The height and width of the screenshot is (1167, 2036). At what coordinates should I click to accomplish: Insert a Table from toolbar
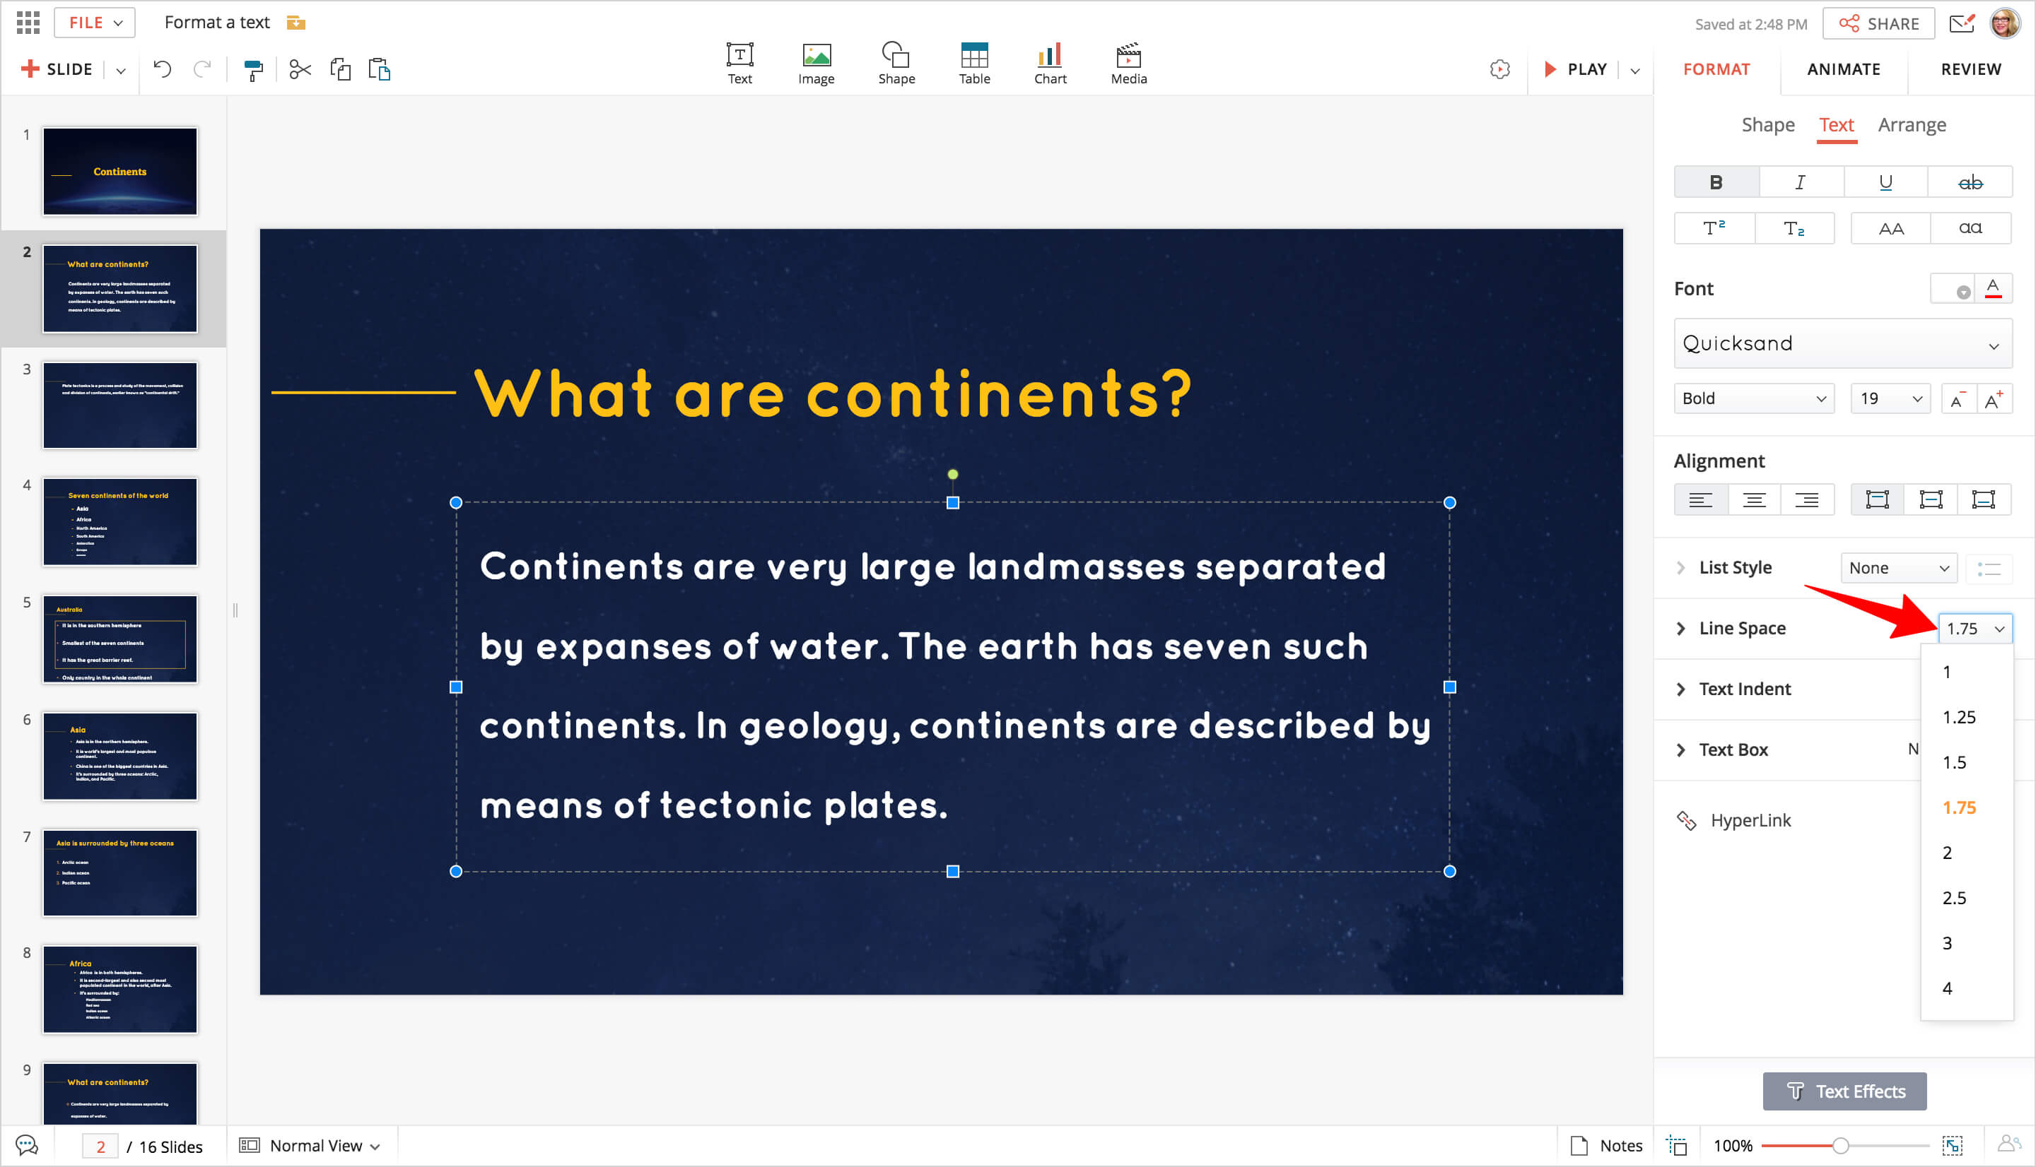coord(973,64)
